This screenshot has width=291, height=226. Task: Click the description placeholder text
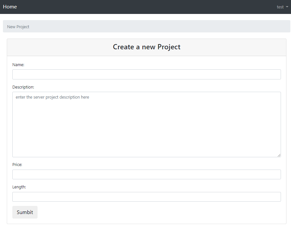tap(52, 97)
